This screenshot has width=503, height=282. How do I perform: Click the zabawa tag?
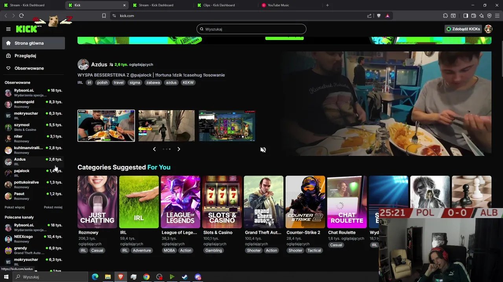click(x=153, y=83)
